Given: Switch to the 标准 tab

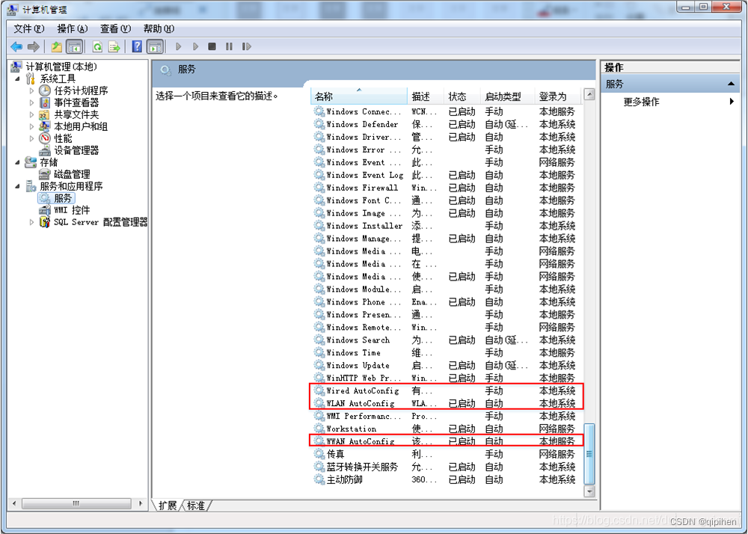Looking at the screenshot, I should 195,506.
